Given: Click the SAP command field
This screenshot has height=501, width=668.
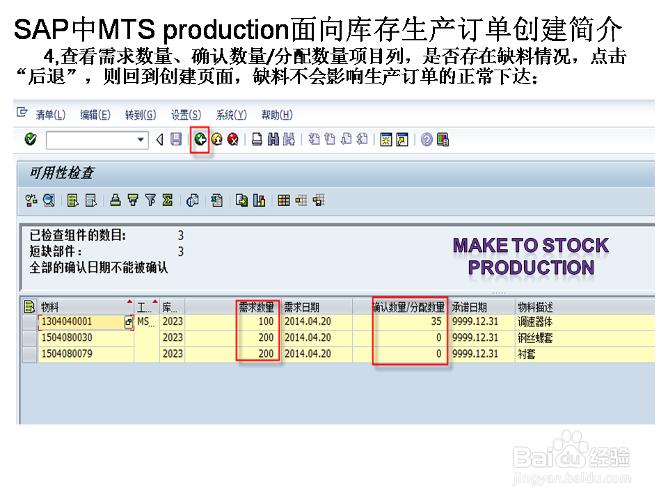Looking at the screenshot, I should [x=97, y=140].
